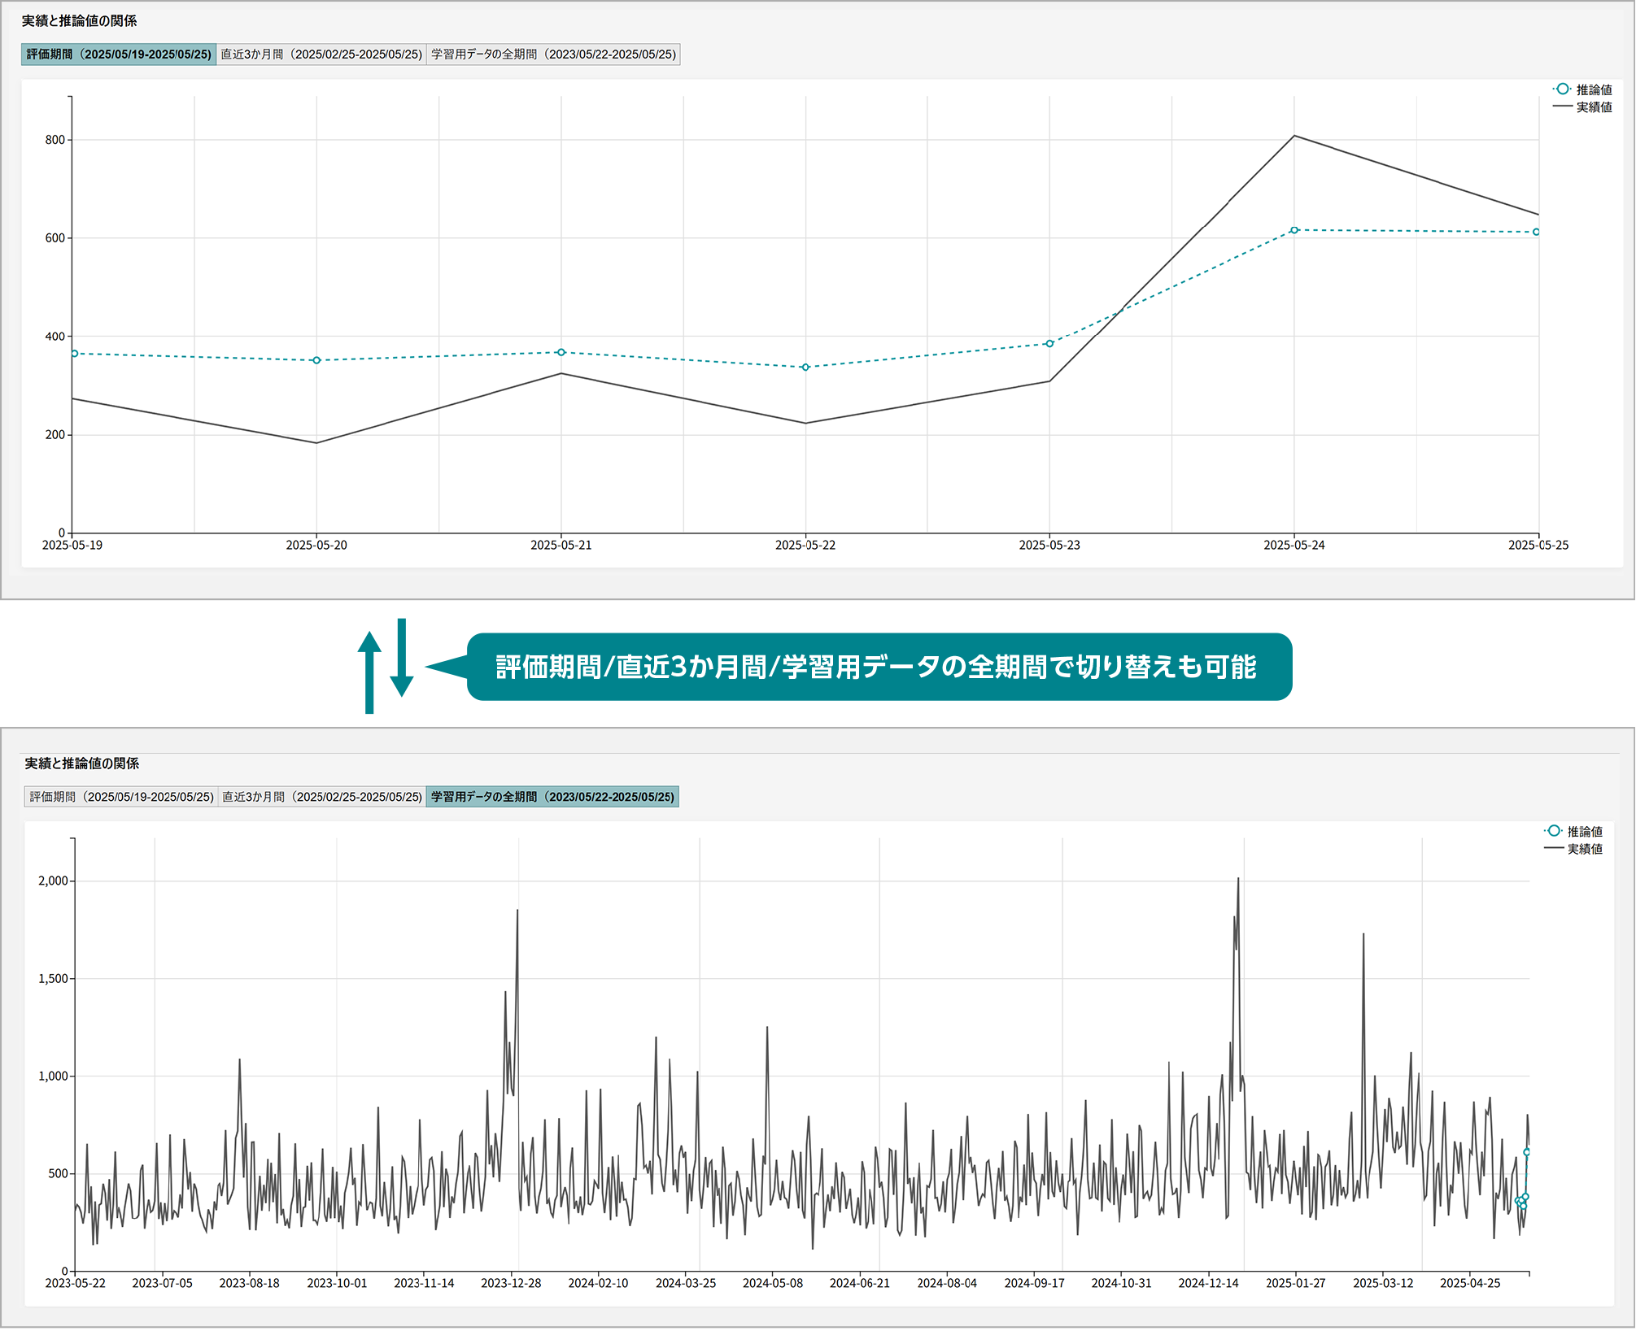Select bottom panel 評価期間 tab
This screenshot has height=1344, width=1636.
pyautogui.click(x=121, y=797)
